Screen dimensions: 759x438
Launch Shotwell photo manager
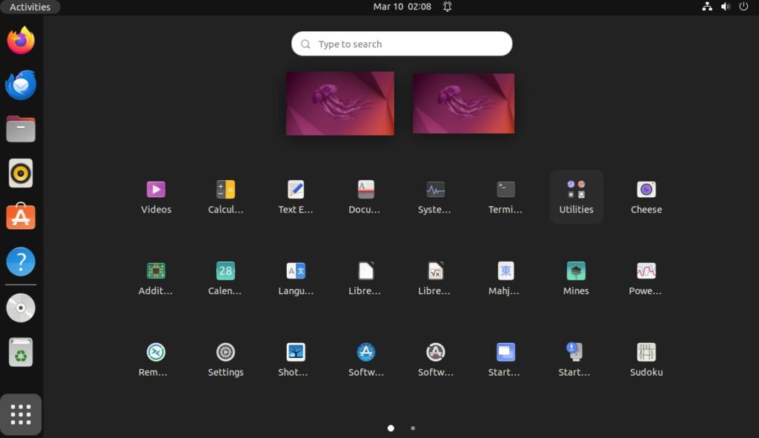[x=295, y=352]
